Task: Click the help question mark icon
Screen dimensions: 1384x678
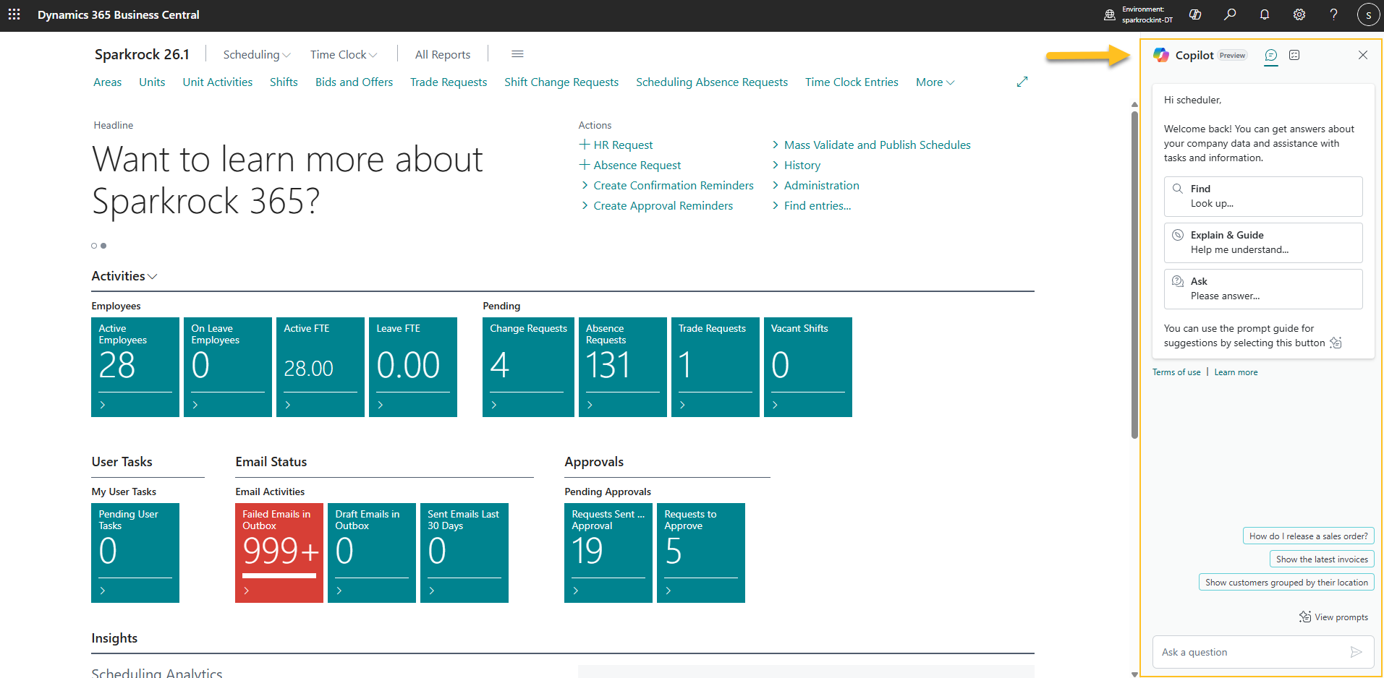Action: 1333,14
